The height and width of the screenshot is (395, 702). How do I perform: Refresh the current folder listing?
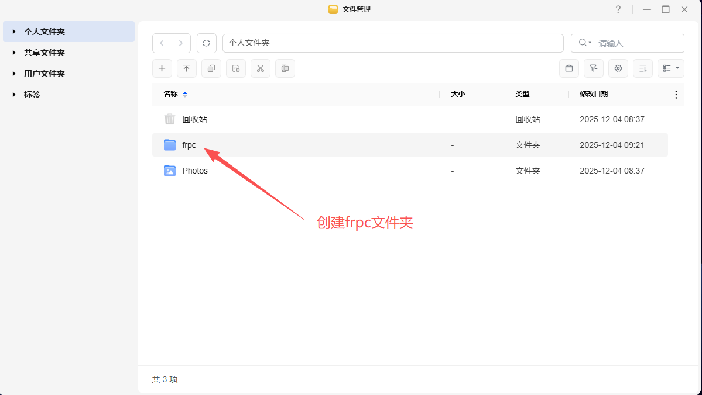206,43
